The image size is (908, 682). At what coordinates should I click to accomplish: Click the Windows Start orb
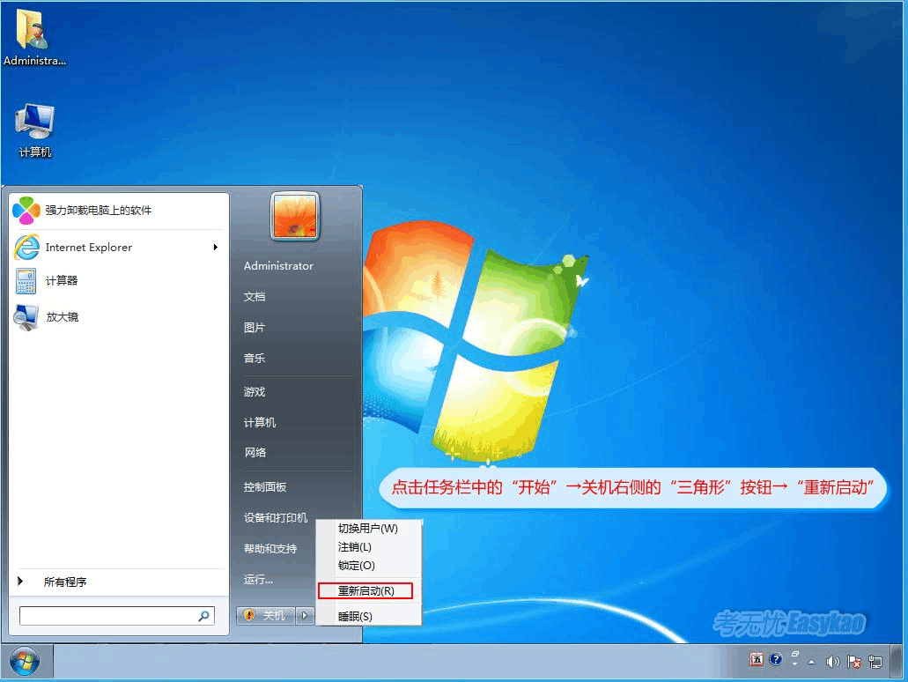click(x=25, y=661)
